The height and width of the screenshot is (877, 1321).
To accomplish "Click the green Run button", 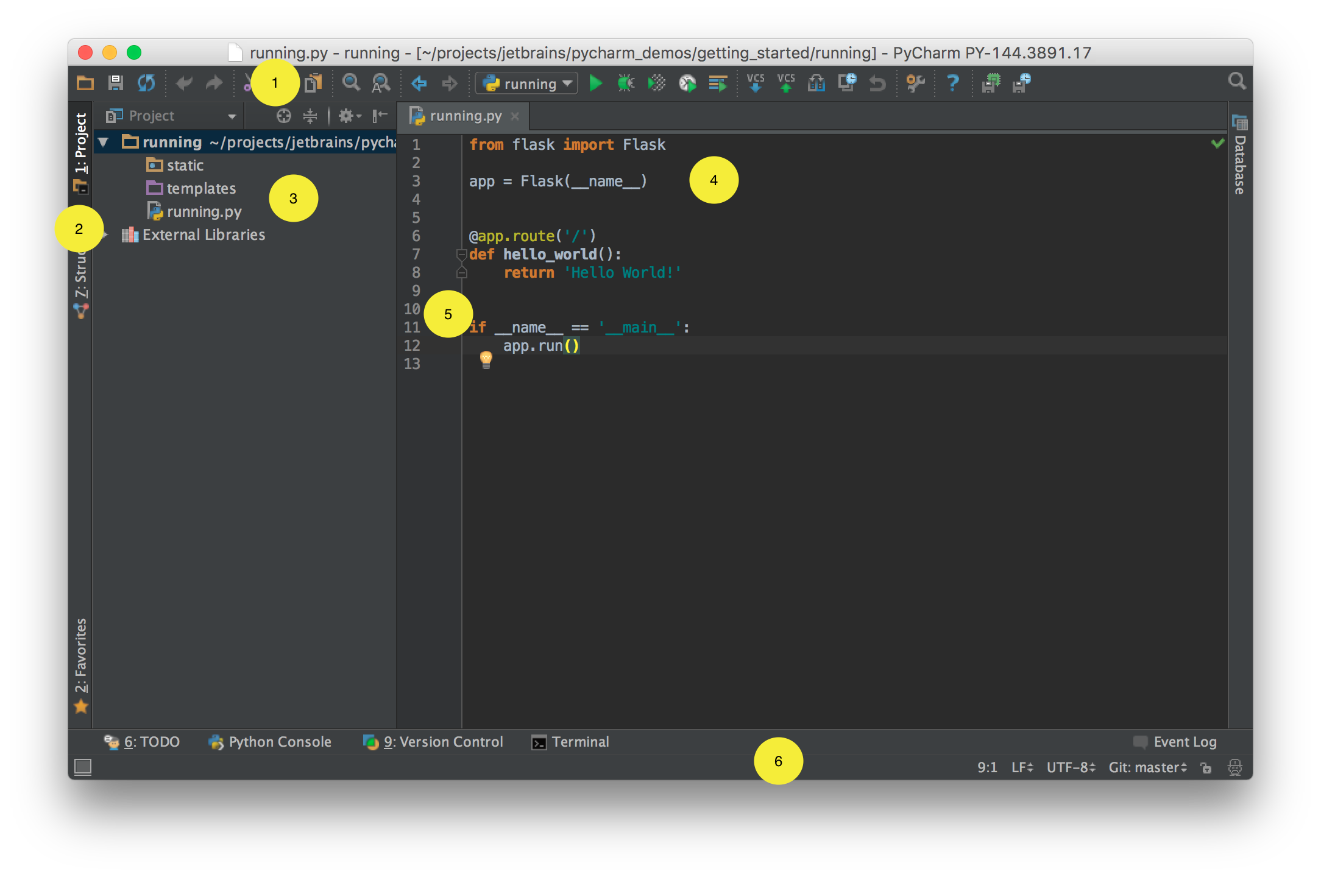I will point(595,83).
